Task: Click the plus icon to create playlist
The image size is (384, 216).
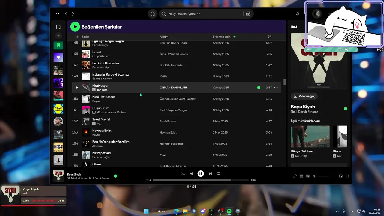Action: tap(58, 36)
